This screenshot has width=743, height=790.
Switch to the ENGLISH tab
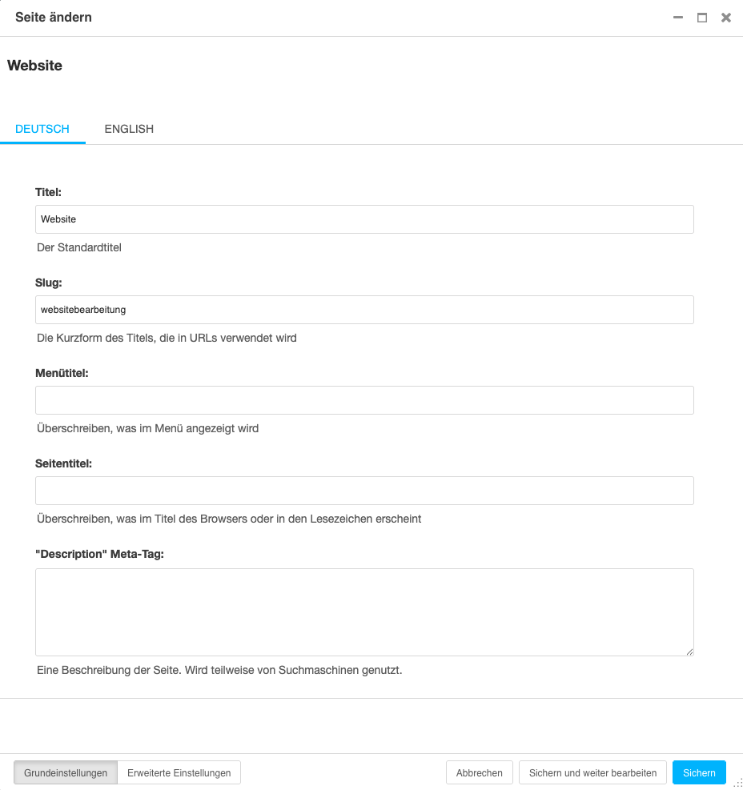(x=129, y=128)
